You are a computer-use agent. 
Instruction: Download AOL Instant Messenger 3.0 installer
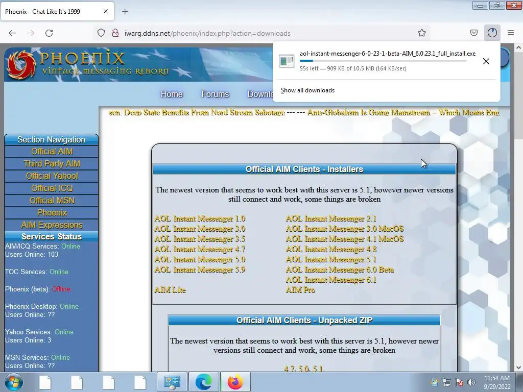pos(200,229)
